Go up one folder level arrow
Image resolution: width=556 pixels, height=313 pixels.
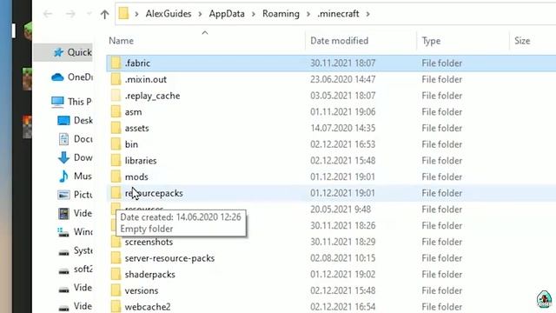[104, 14]
